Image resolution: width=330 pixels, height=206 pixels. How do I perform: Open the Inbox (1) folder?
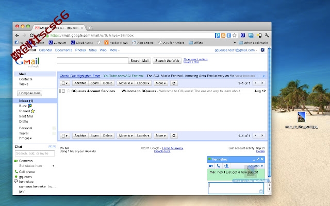pos(26,101)
